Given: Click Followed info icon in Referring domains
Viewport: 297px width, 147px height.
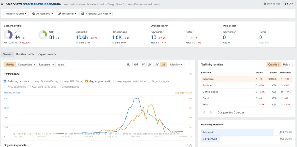Looking at the screenshot, I should coord(214,132).
